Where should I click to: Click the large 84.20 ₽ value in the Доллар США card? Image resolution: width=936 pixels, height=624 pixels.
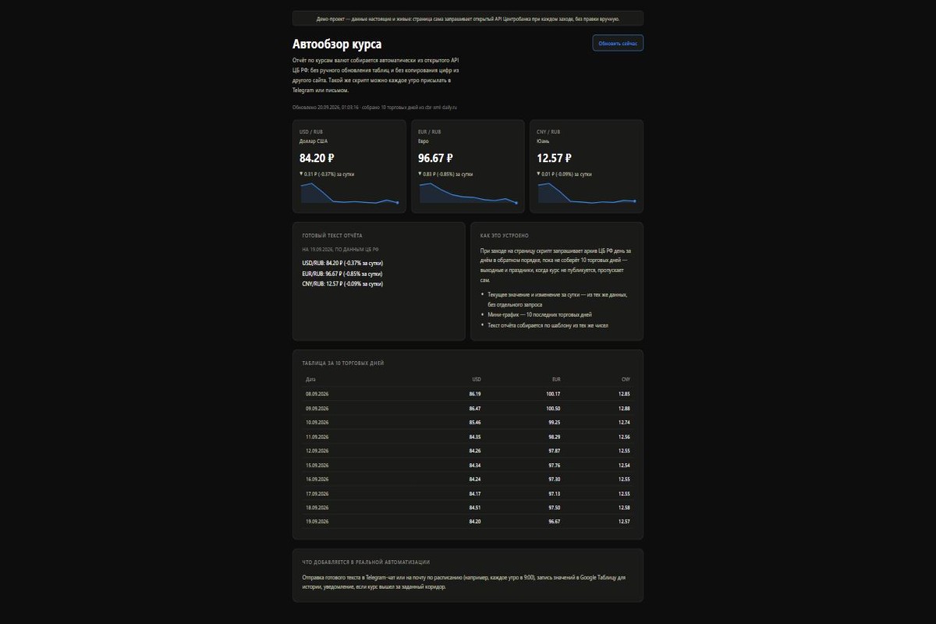(317, 158)
